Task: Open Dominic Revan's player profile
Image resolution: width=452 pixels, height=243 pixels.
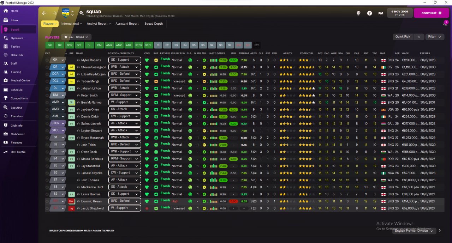Action: coord(91,201)
